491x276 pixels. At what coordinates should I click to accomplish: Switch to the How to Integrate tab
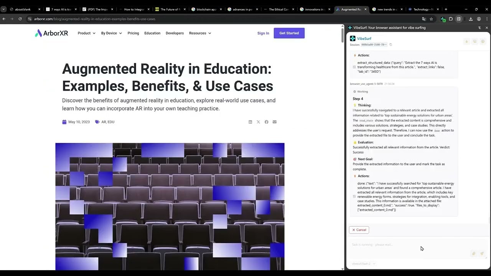coord(133,9)
